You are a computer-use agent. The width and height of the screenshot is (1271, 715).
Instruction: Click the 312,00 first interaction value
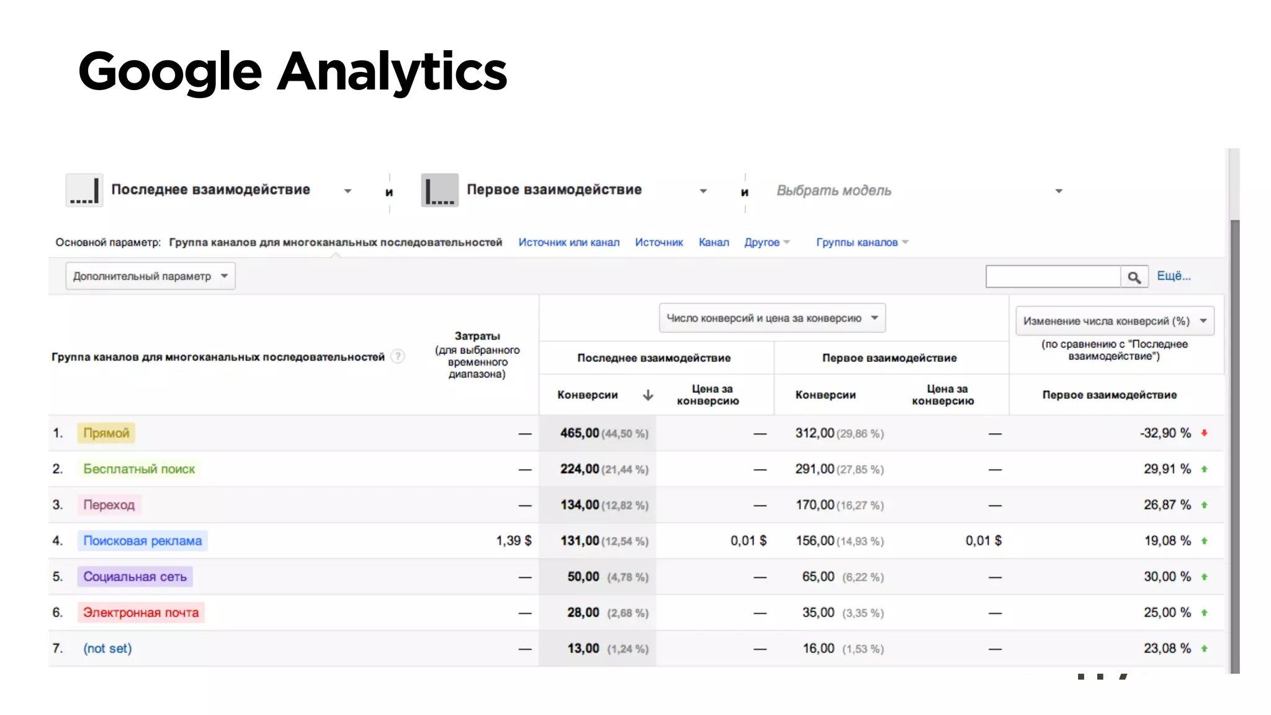[x=815, y=433]
